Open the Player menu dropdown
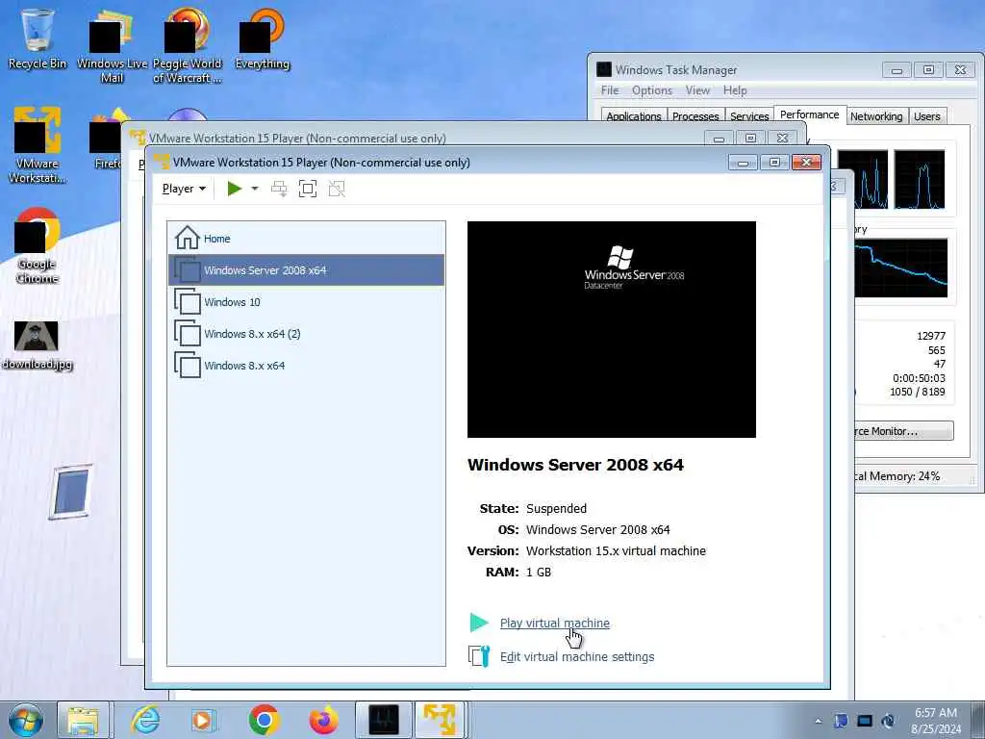Screen dimensions: 985x739 184,189
